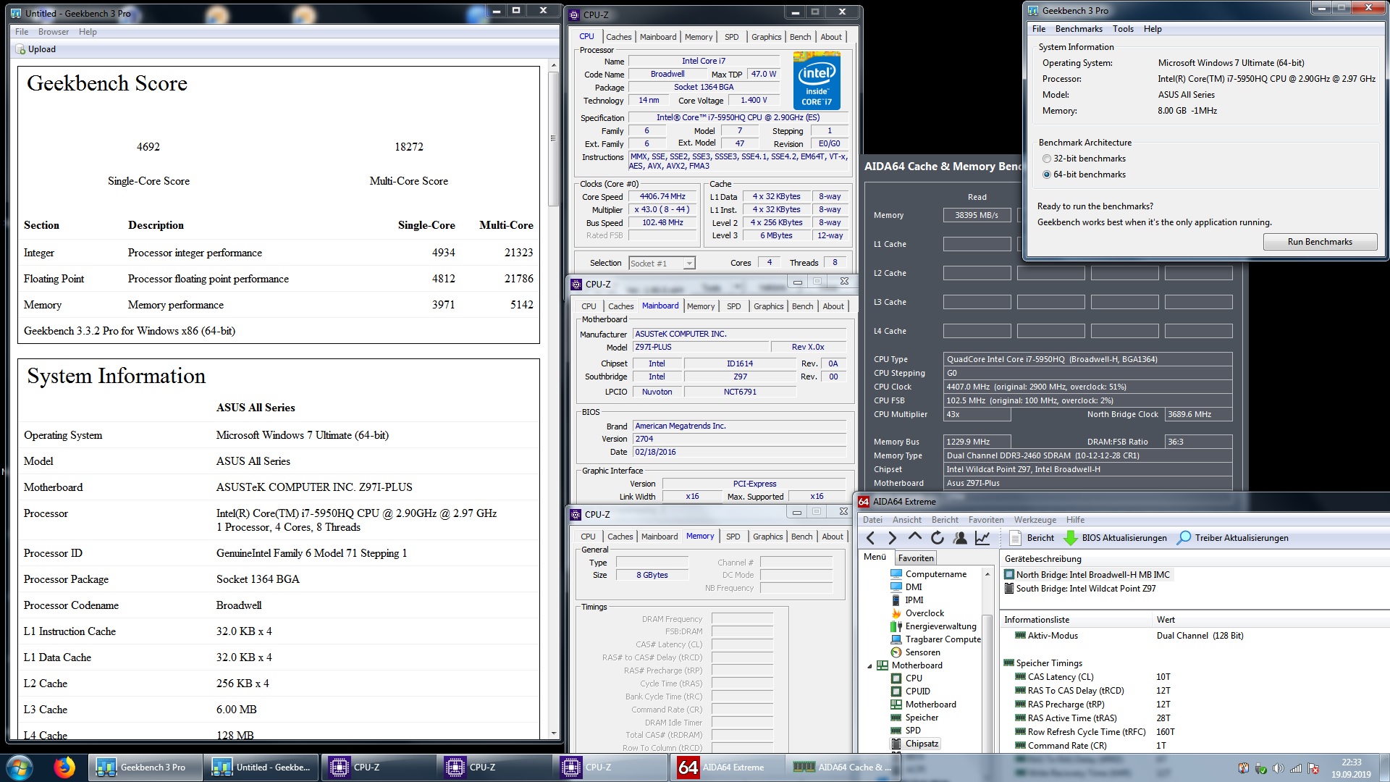Select Tragbarer Computer in AIDA64 tree
The width and height of the screenshot is (1390, 782).
tap(935, 639)
